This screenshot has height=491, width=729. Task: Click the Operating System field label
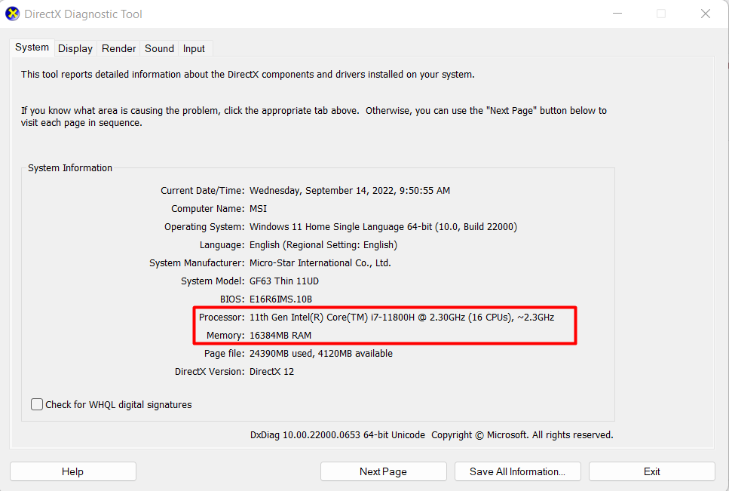click(x=204, y=227)
